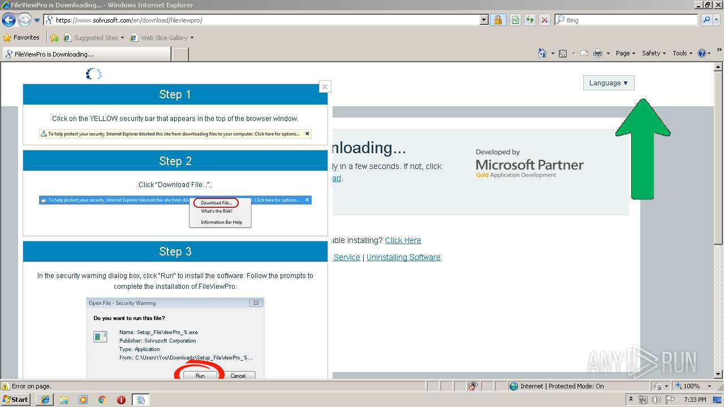The width and height of the screenshot is (724, 407).
Task: Click the status bar security lock icon
Action: coord(658,386)
